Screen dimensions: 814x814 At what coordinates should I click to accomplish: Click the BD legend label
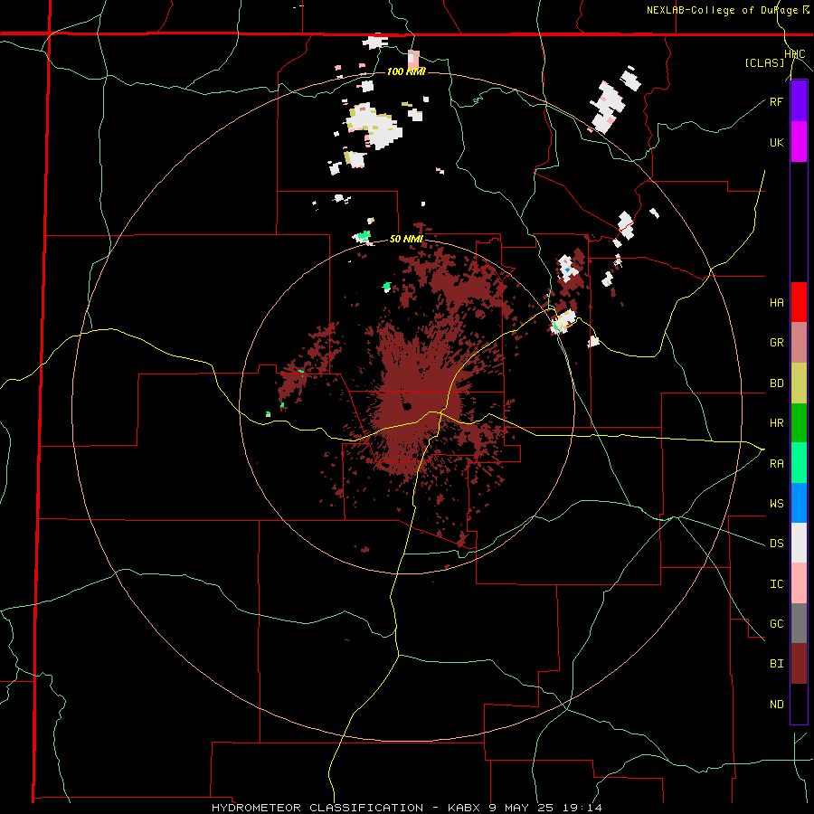[776, 383]
